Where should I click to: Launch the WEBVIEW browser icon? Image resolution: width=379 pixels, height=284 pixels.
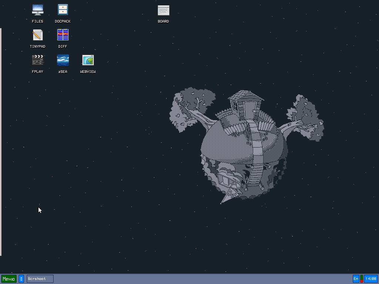[x=88, y=60]
